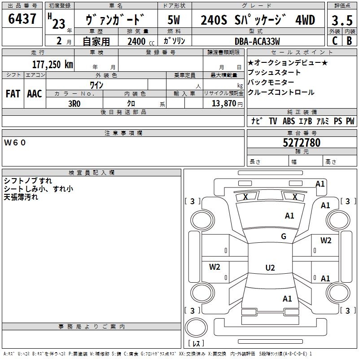Select the W60 text in the notes field
Image resolution: width=359 pixels, height=359 pixels.
(15, 143)
